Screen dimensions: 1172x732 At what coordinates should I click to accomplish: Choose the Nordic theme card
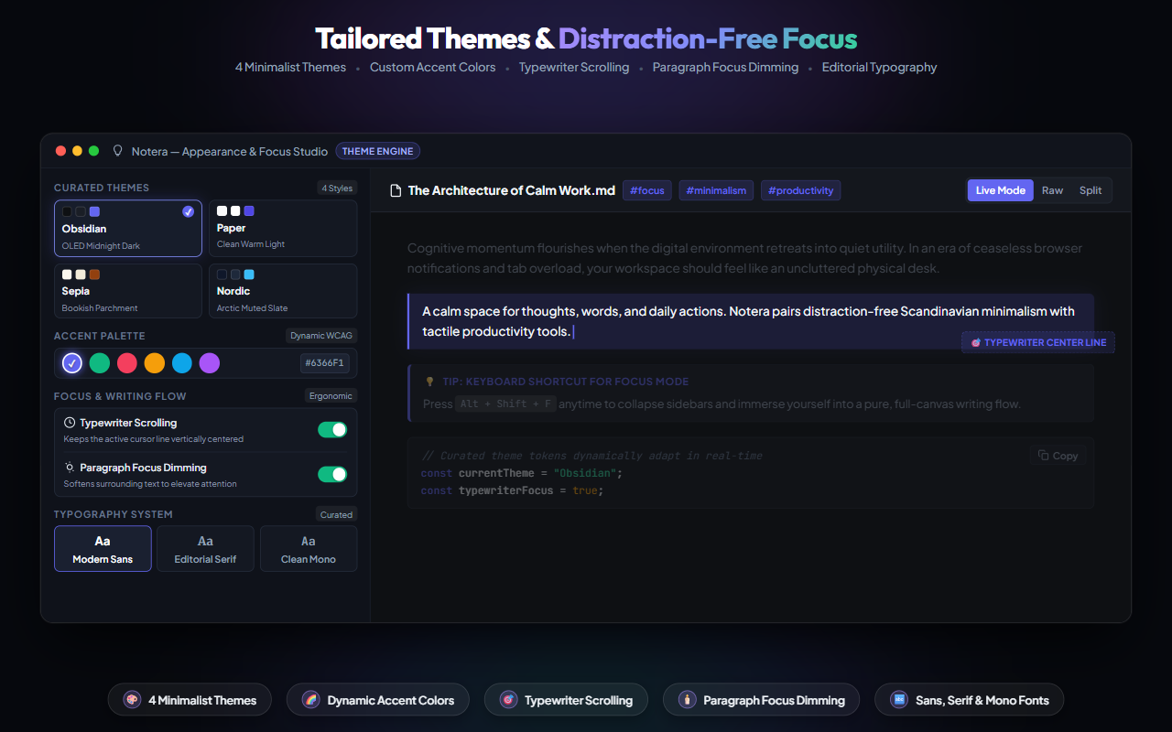(x=283, y=291)
